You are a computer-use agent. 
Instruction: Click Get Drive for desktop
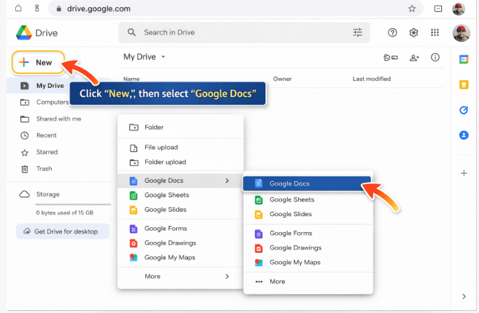pos(63,231)
